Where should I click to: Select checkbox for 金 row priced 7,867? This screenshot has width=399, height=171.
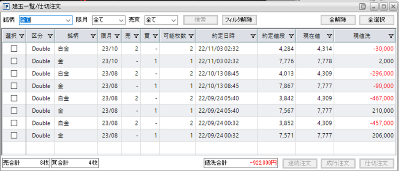(x=14, y=86)
